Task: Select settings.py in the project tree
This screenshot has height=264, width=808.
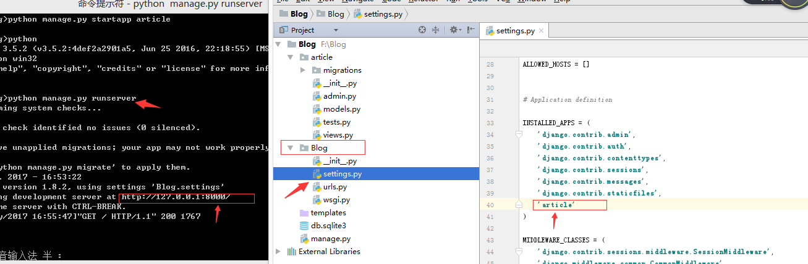Action: click(342, 174)
